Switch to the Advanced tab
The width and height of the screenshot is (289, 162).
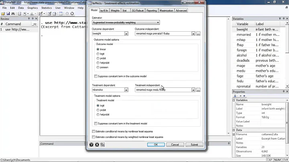pyautogui.click(x=181, y=11)
